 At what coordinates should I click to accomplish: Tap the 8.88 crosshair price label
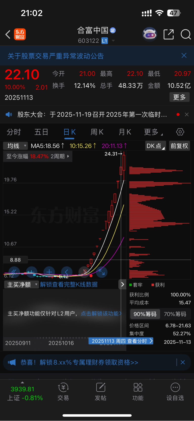(15, 260)
